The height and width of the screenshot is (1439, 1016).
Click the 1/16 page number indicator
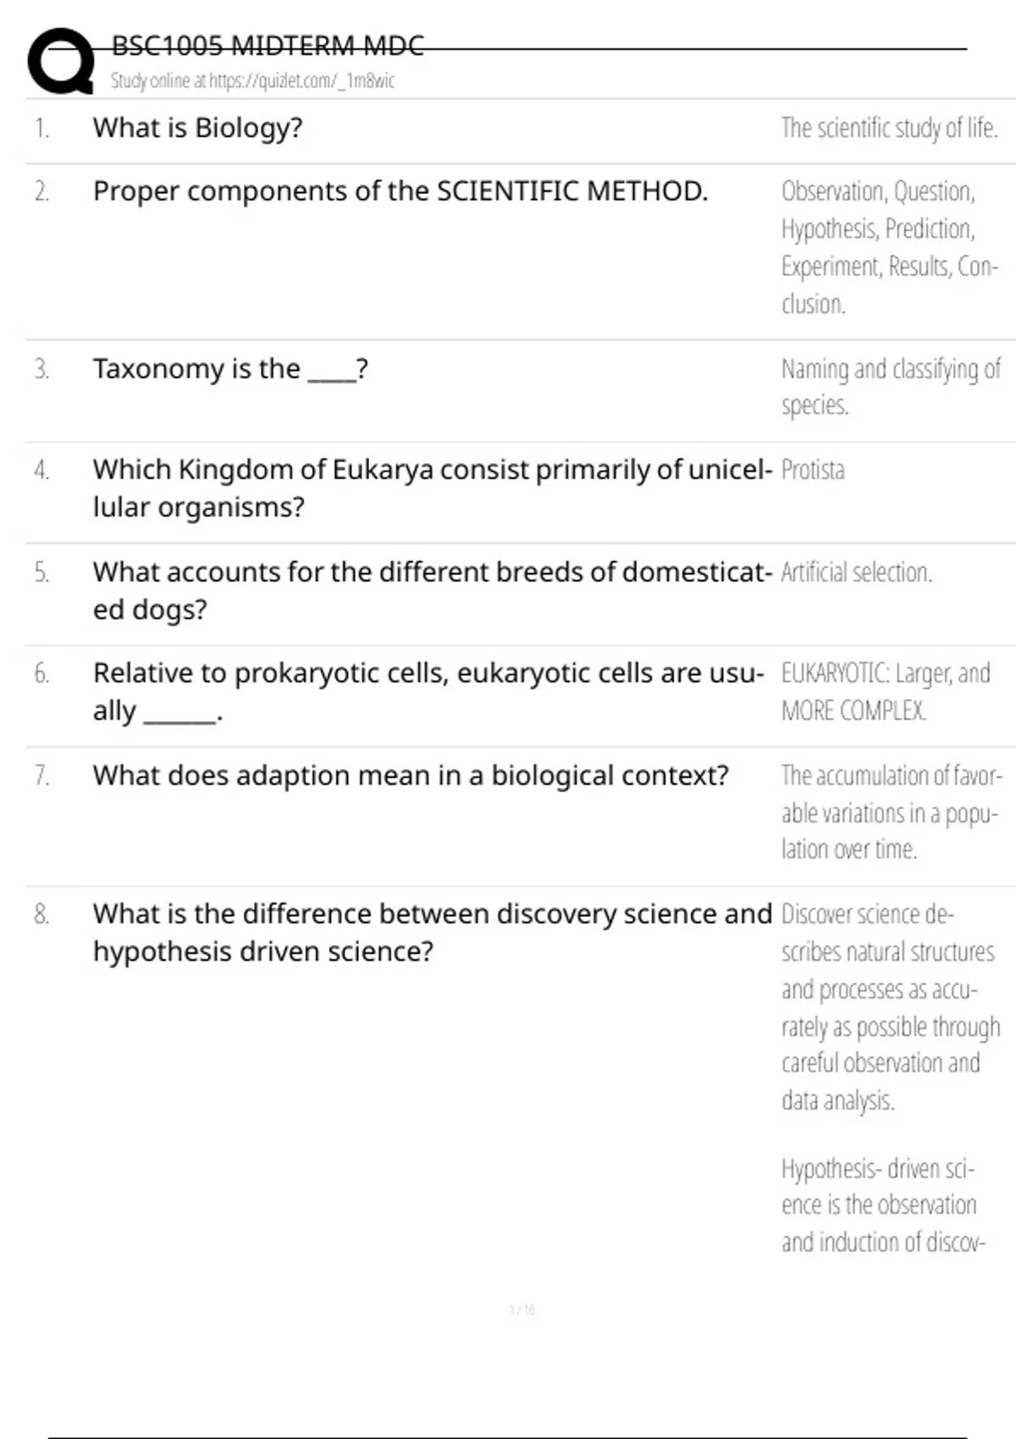point(522,1309)
